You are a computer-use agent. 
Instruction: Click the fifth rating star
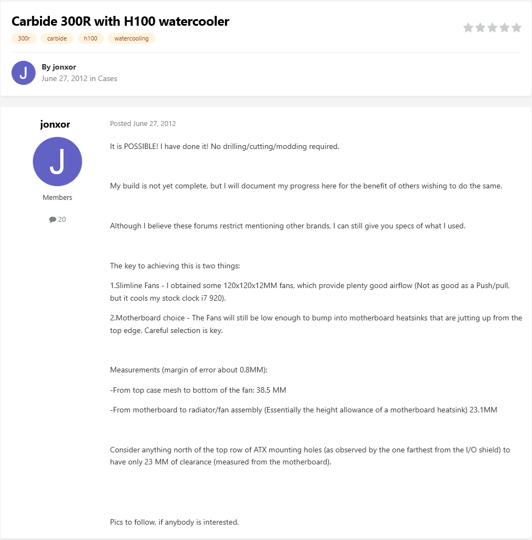tap(516, 27)
